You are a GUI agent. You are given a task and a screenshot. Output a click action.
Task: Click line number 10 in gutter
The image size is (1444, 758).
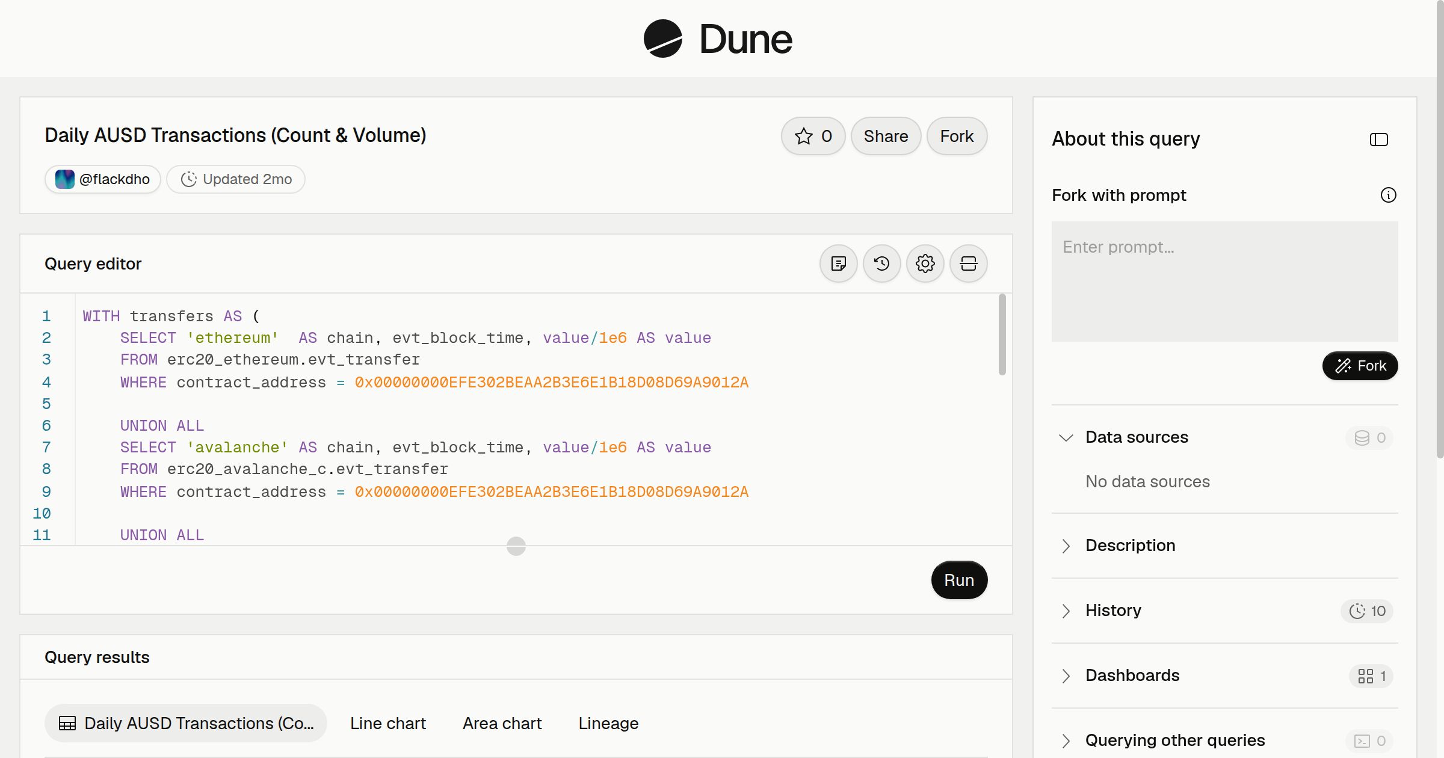point(42,514)
